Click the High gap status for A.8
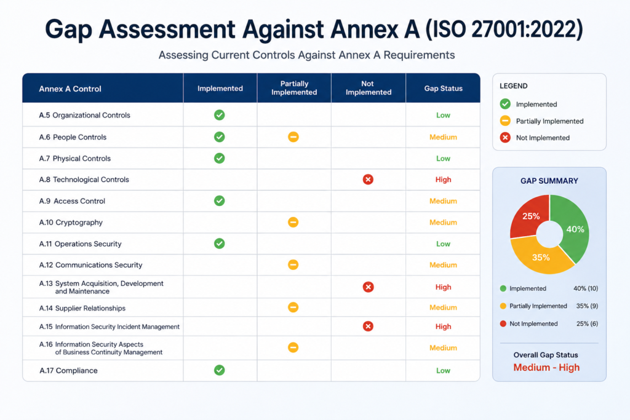Viewport: 630px width, 420px height. (443, 180)
